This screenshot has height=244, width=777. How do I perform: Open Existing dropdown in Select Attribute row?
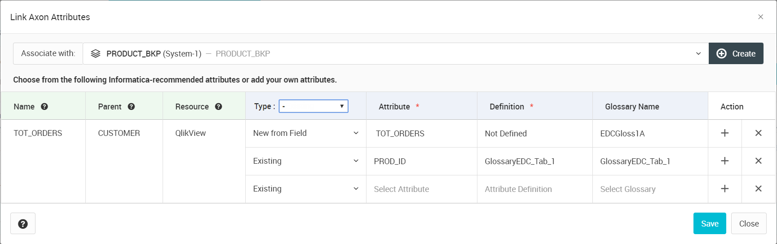pyautogui.click(x=306, y=189)
